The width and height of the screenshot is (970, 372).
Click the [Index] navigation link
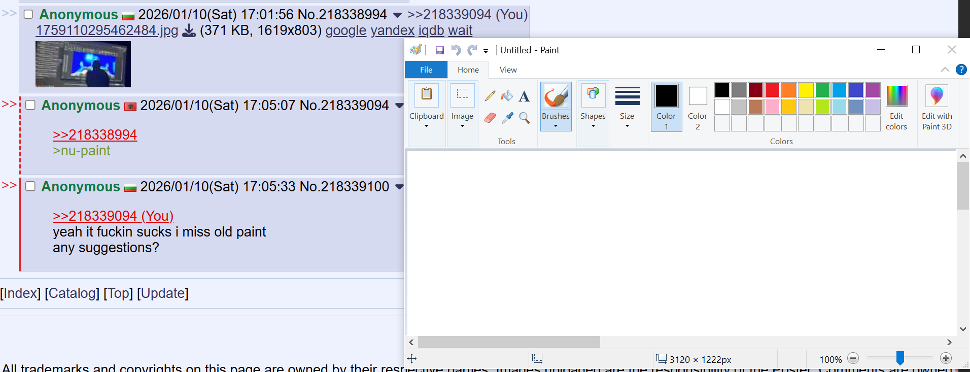[x=20, y=293]
